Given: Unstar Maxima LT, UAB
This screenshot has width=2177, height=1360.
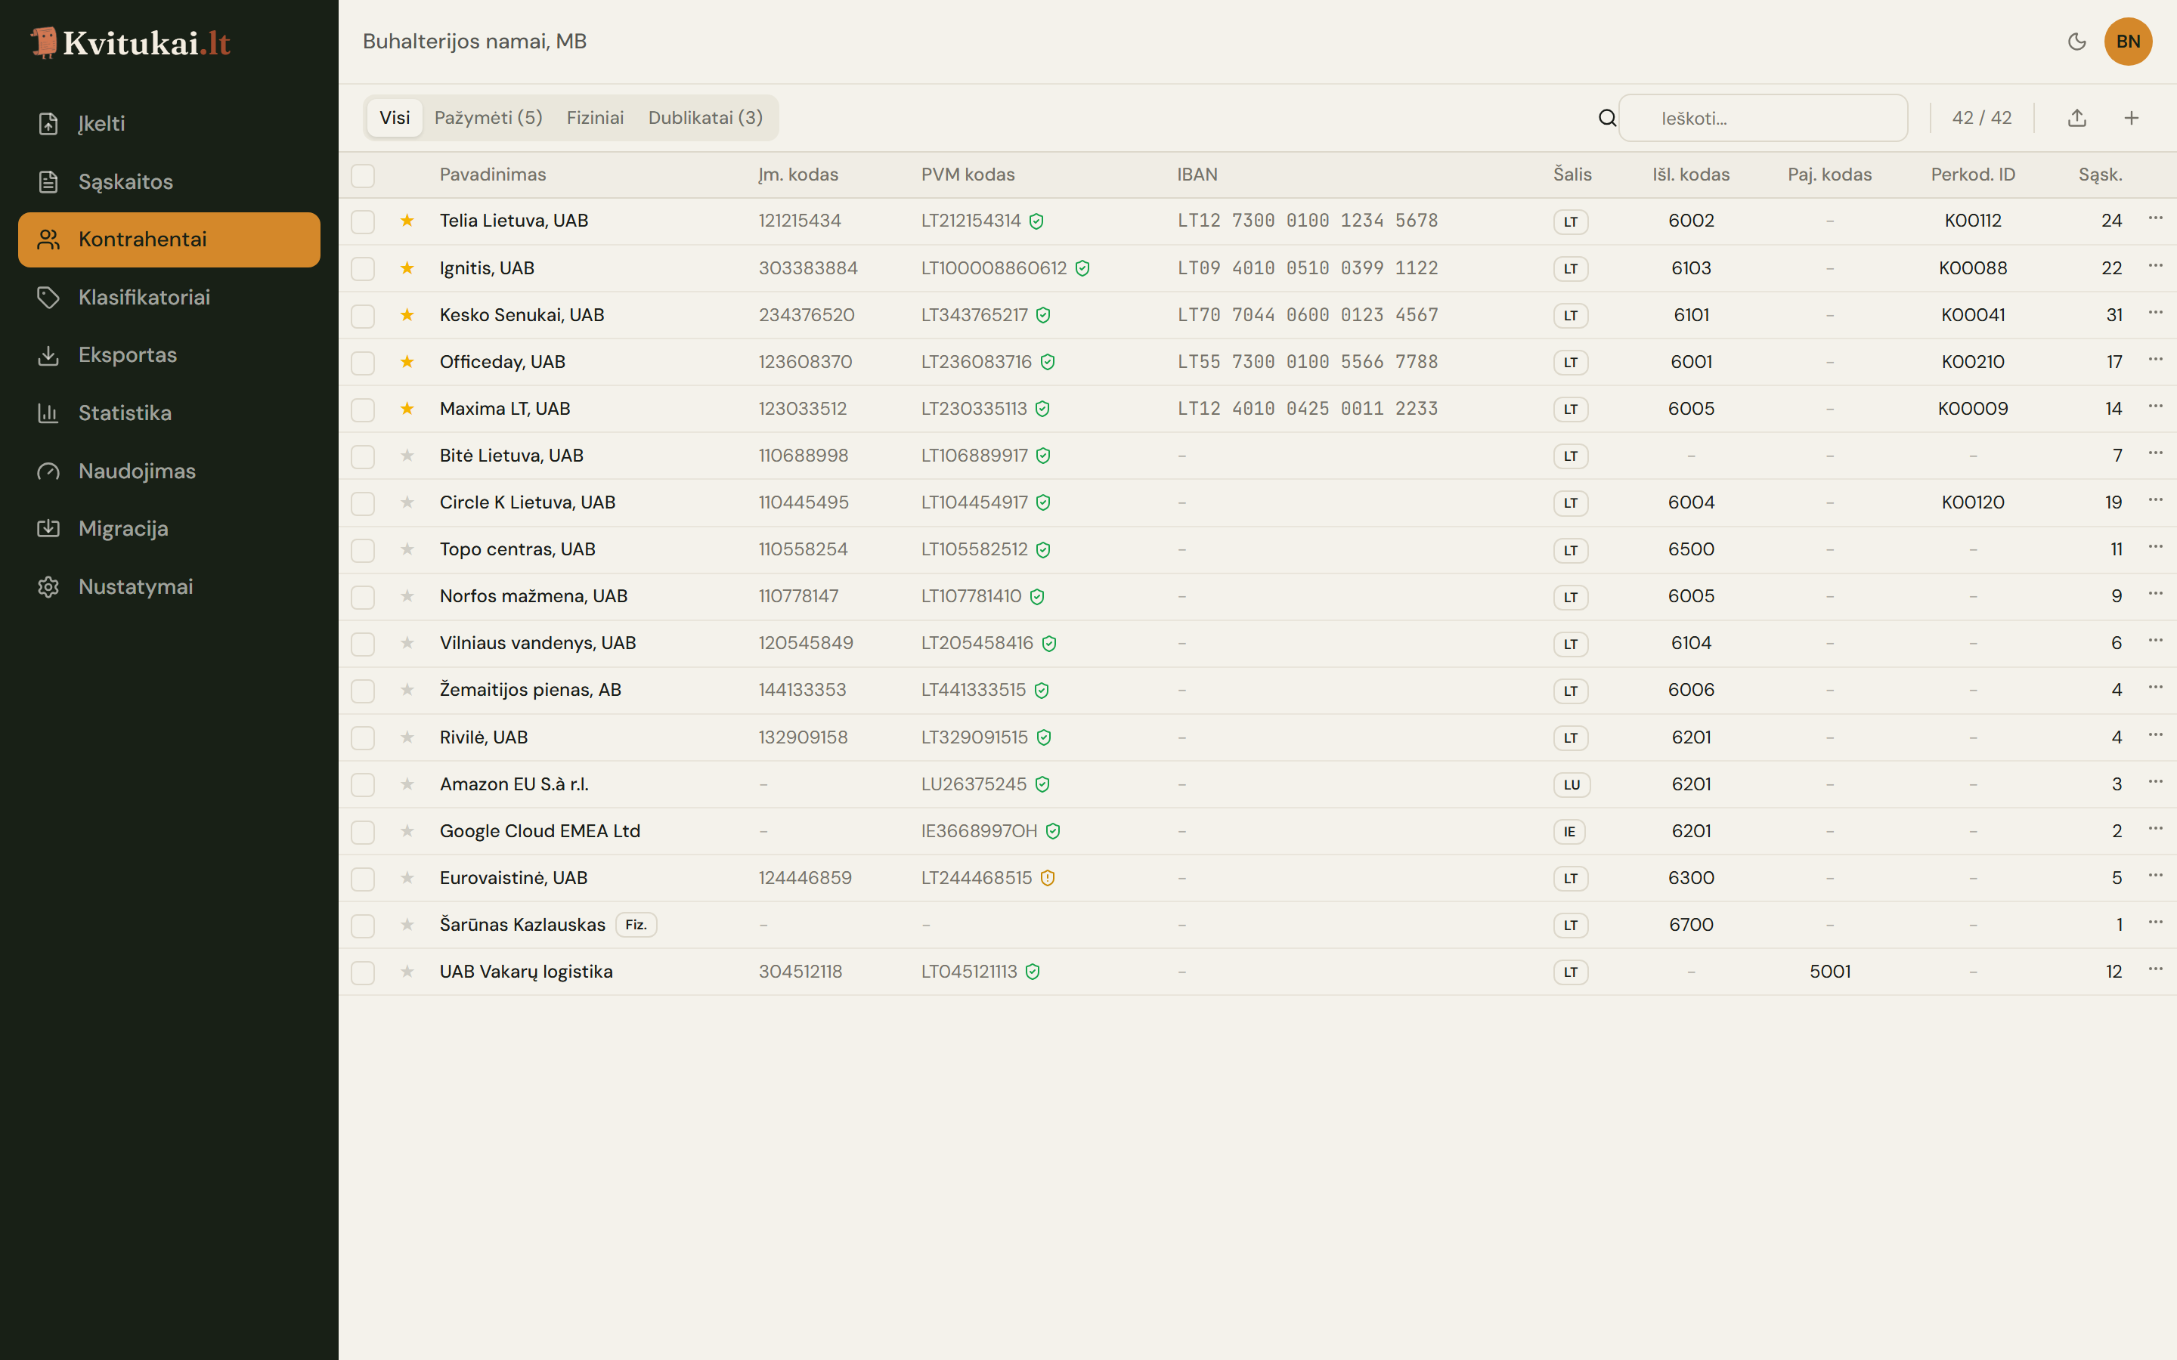Looking at the screenshot, I should pyautogui.click(x=407, y=410).
